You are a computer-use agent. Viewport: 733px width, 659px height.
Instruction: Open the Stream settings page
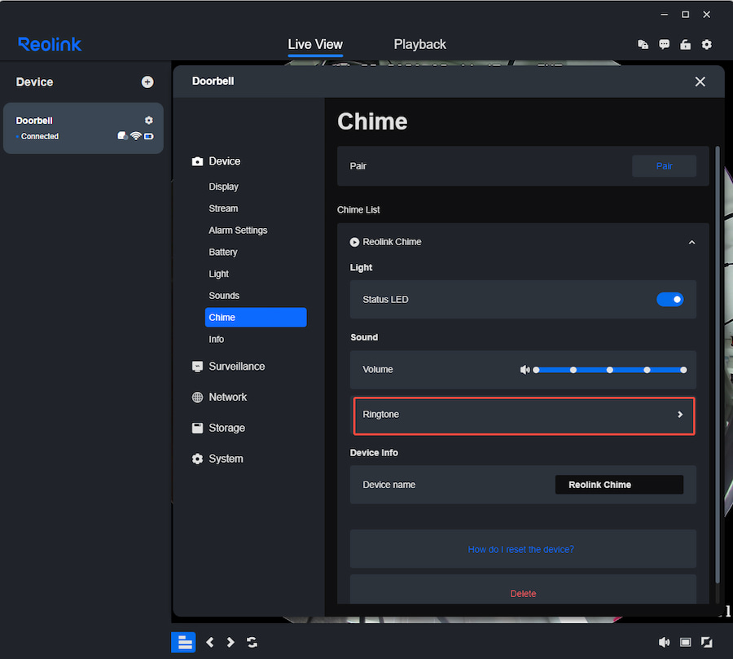[x=223, y=209]
